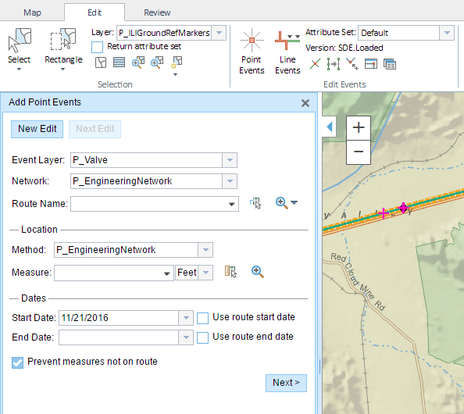Open the Event Layer dropdown
This screenshot has height=414, width=464.
click(x=230, y=160)
